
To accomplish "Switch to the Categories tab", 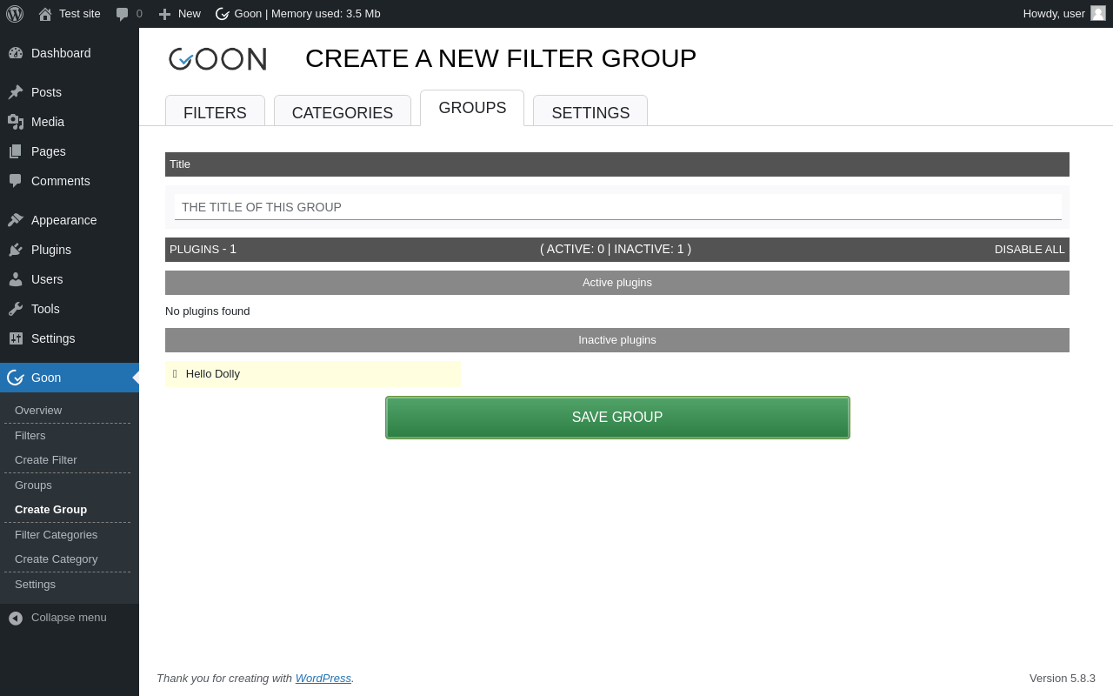I will 343,112.
